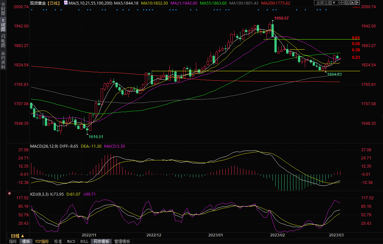383x244 pixels.
Task: Apply the BOLL indicator template
Action: 84,241
